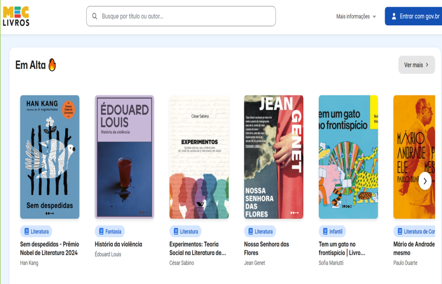Open the Ver mais link
Image resolution: width=442 pixels, height=284 pixels.
click(x=416, y=65)
